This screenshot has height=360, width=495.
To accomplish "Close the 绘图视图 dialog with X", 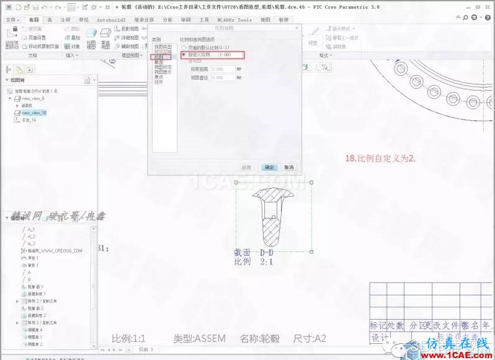I will click(297, 28).
